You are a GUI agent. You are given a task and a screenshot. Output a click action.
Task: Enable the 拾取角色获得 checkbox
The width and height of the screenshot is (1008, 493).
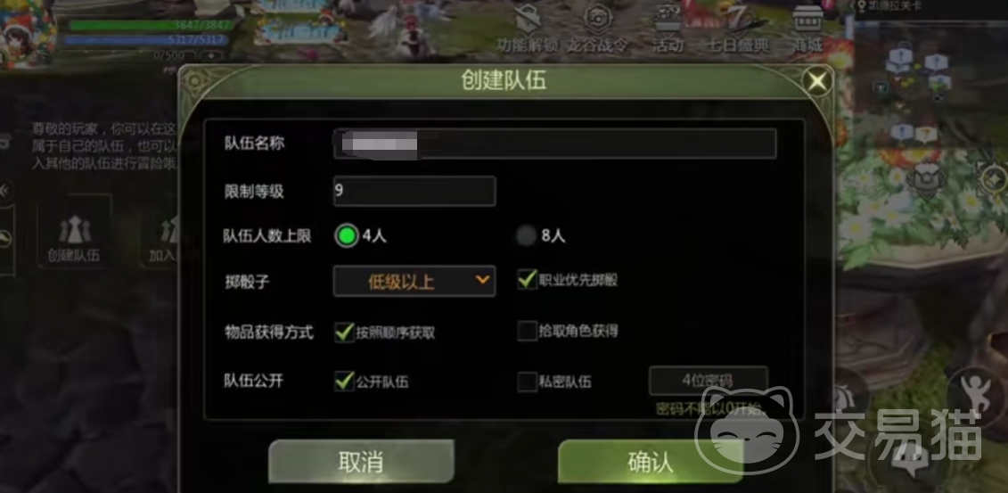click(527, 331)
